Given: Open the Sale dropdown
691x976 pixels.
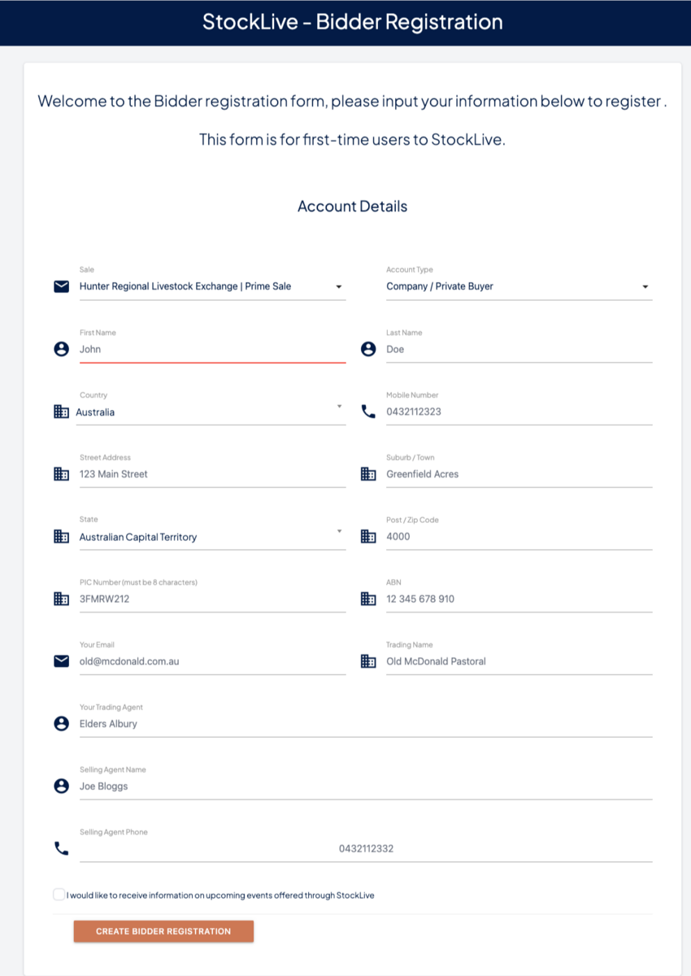Looking at the screenshot, I should click(x=211, y=286).
